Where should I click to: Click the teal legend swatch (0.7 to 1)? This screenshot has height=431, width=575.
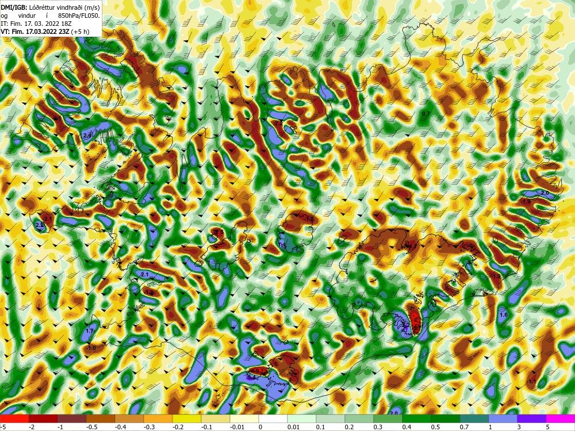(474, 418)
